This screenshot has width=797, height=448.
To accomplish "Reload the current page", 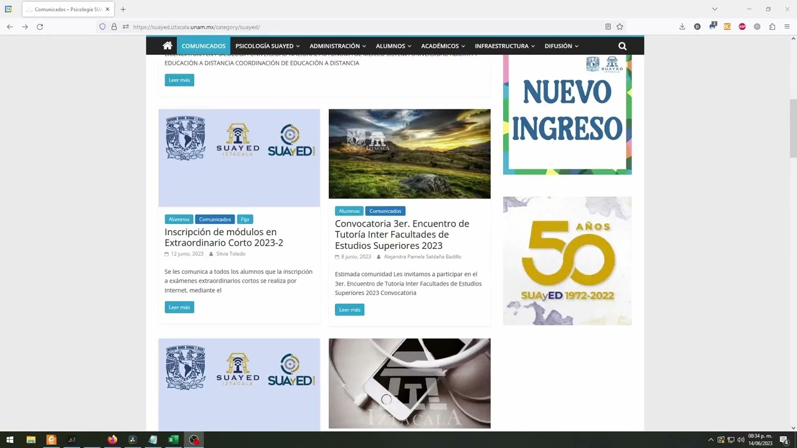I will (40, 27).
